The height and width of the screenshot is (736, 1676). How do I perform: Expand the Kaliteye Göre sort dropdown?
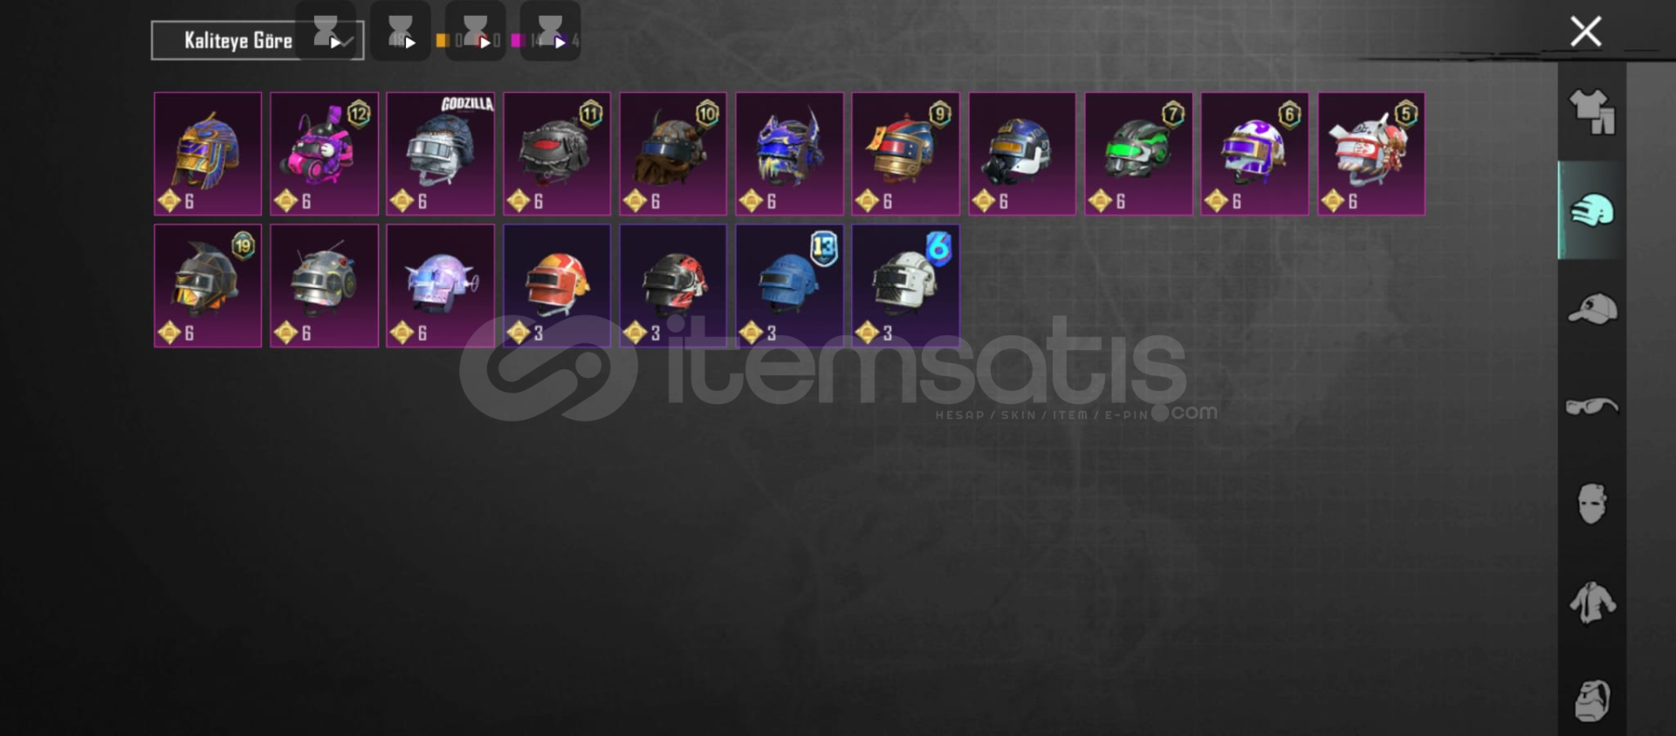click(x=258, y=40)
